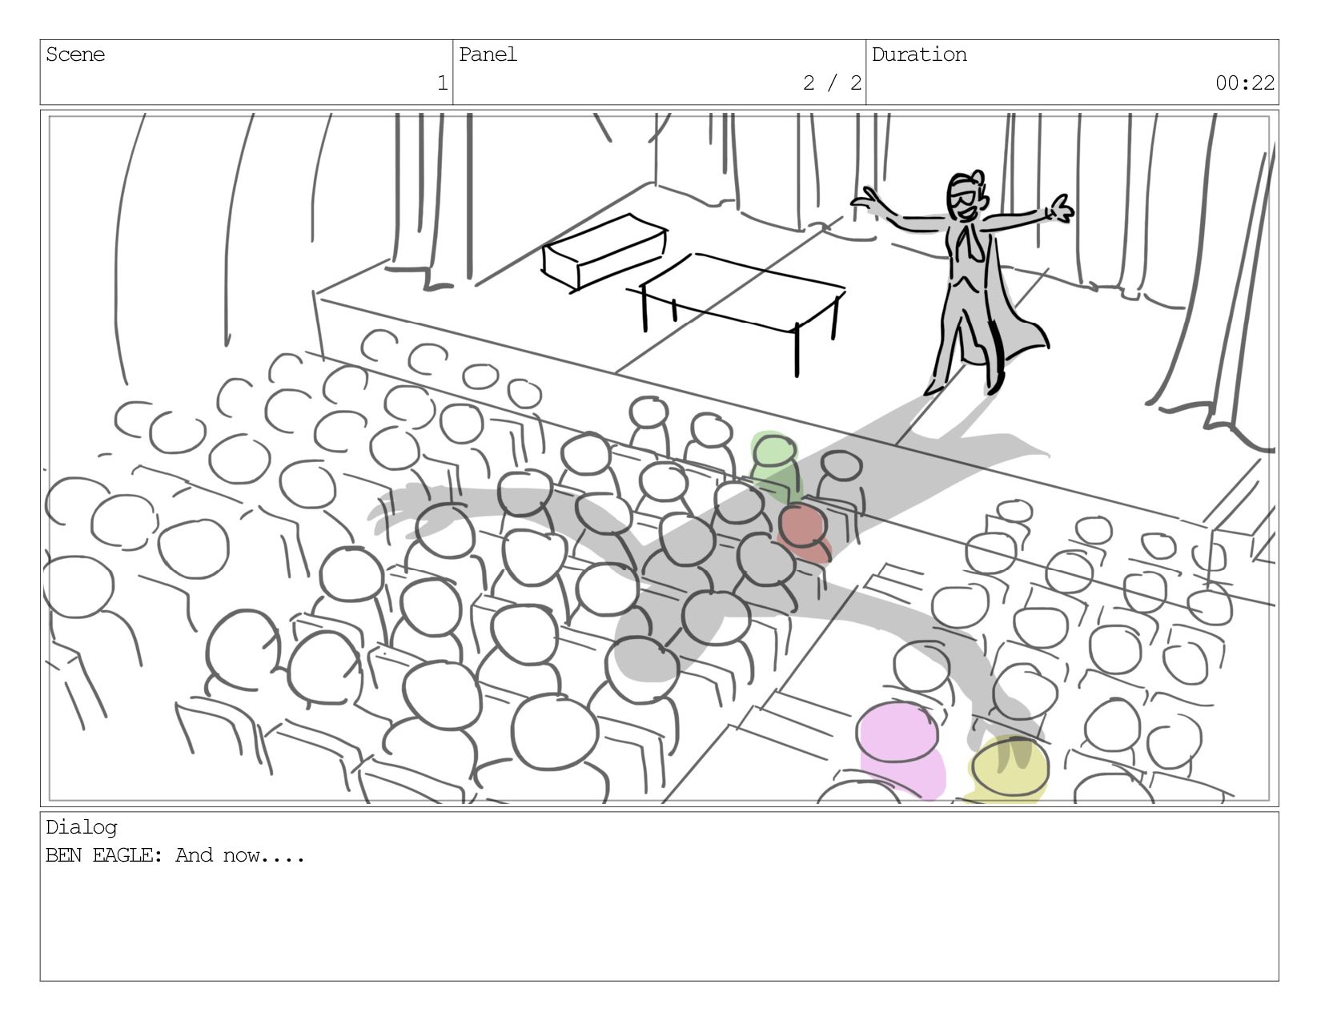
Task: Click the storyboard panel drawing
Action: tap(659, 458)
